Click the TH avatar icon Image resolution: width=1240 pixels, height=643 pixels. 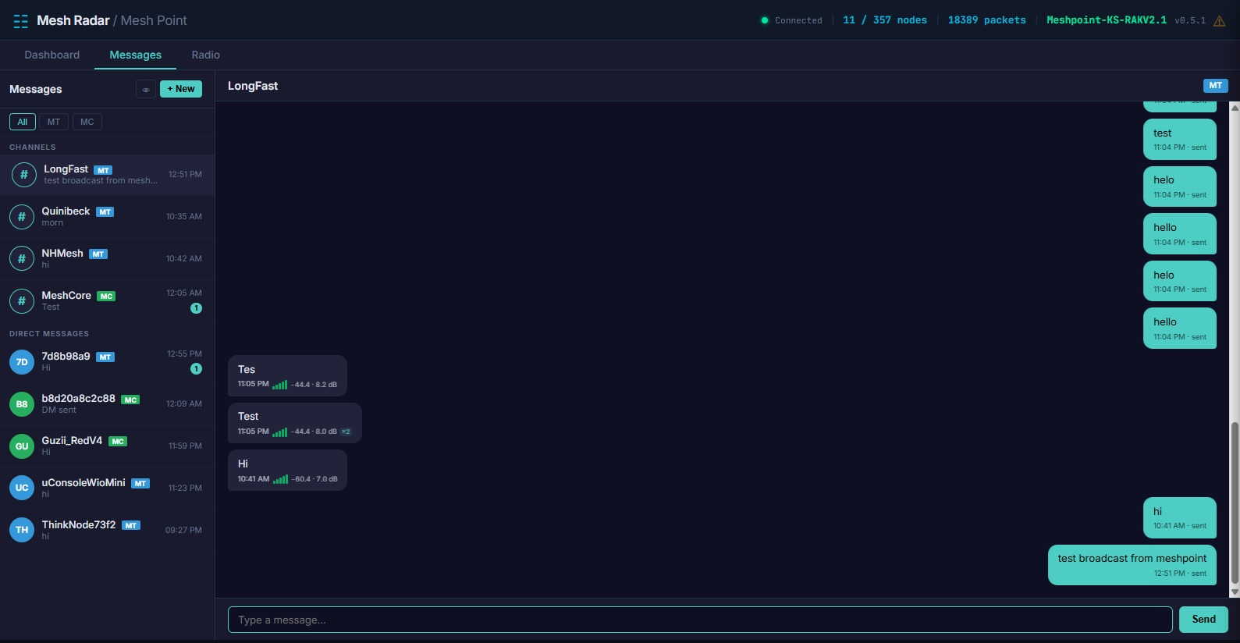coord(22,530)
